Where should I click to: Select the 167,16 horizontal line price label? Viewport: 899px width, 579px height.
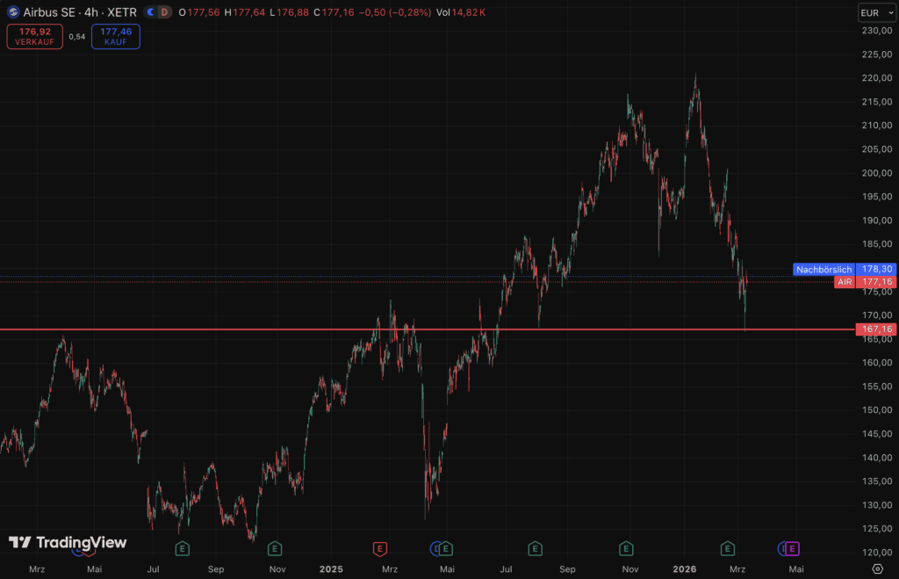(x=876, y=329)
